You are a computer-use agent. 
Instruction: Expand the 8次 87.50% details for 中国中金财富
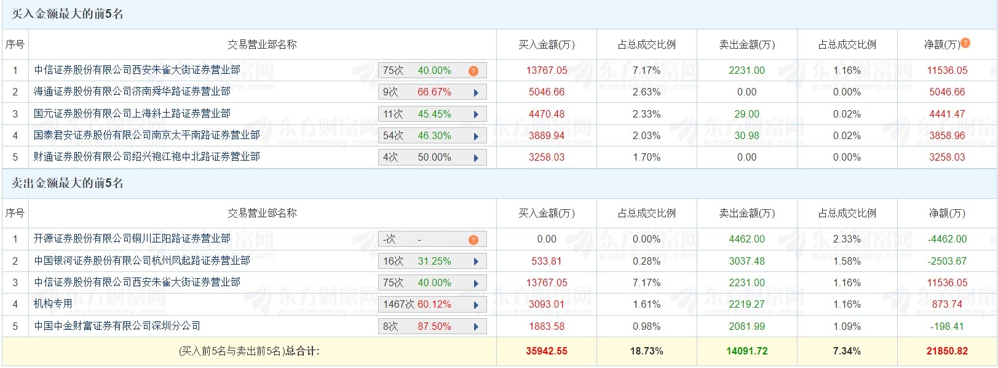pos(476,327)
